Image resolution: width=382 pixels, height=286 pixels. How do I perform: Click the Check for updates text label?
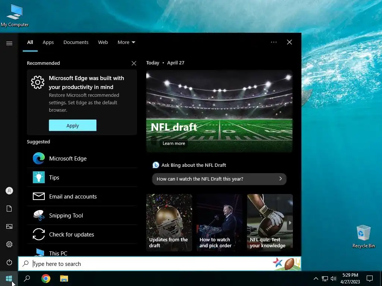click(71, 235)
